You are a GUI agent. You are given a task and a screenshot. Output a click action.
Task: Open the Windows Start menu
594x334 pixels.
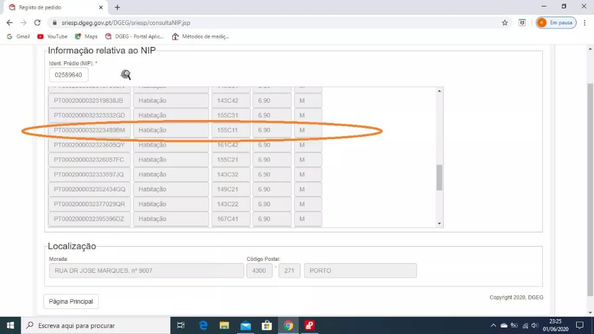[x=10, y=325]
